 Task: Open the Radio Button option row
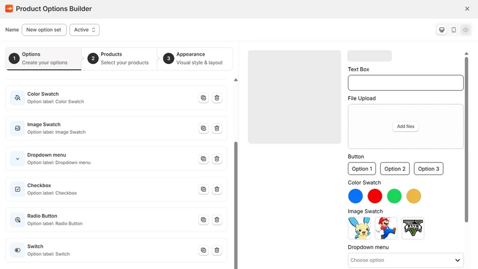pyautogui.click(x=116, y=220)
